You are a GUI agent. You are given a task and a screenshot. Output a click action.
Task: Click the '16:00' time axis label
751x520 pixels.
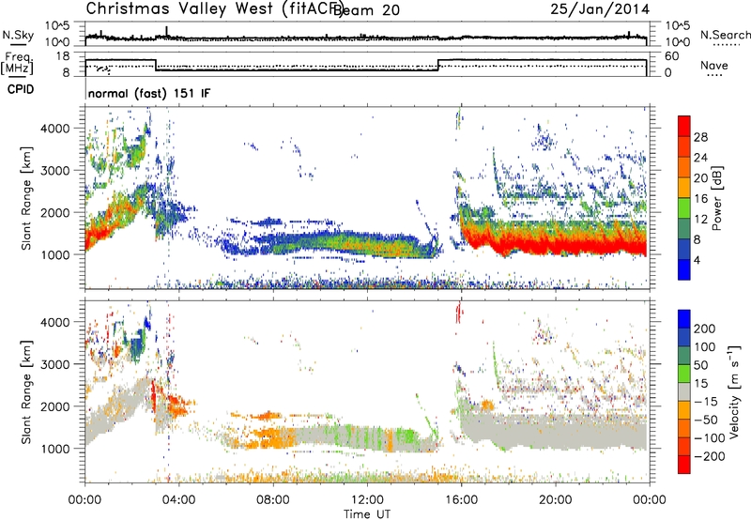(x=462, y=500)
